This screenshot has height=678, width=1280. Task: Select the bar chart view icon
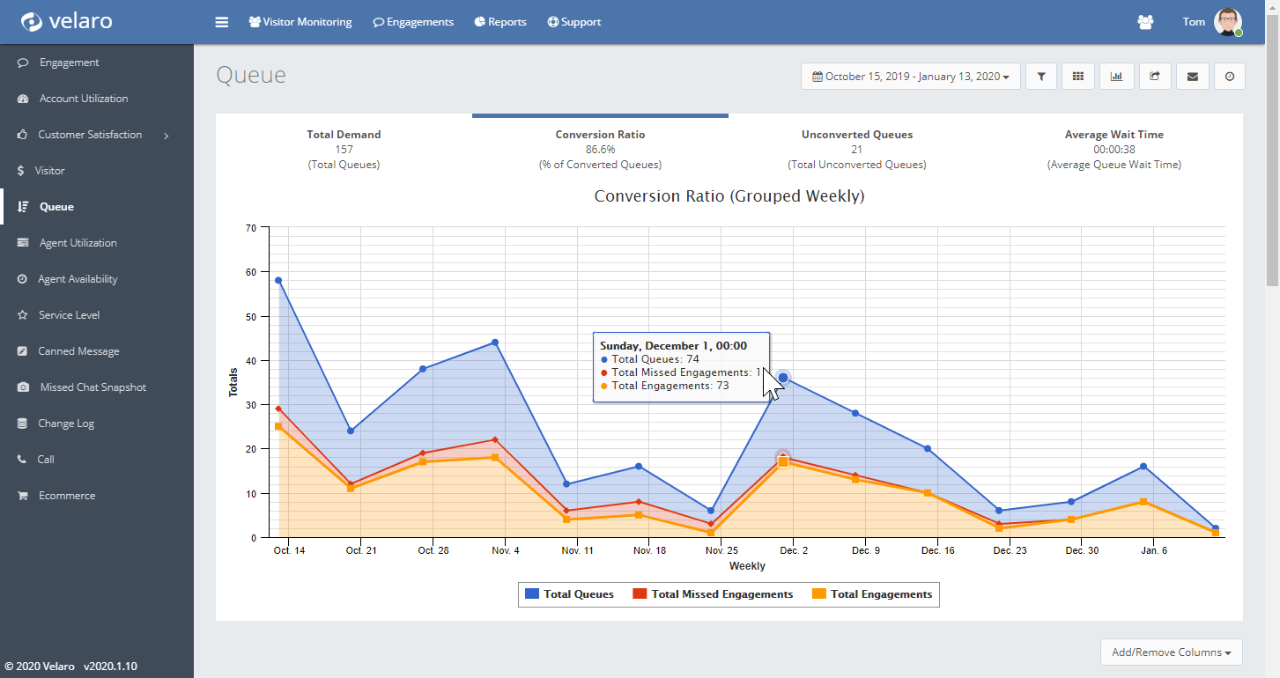click(1116, 77)
